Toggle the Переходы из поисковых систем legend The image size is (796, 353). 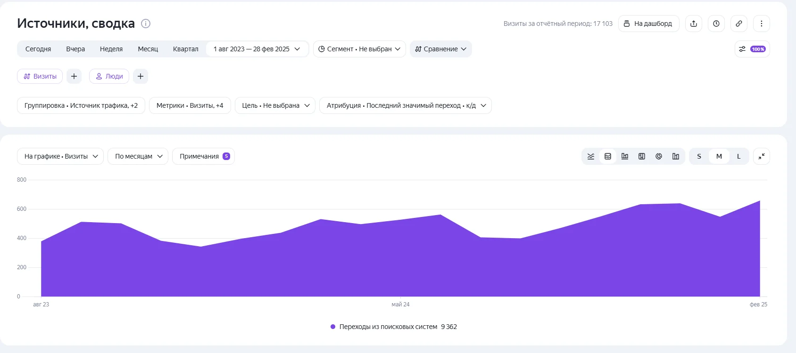tap(394, 327)
